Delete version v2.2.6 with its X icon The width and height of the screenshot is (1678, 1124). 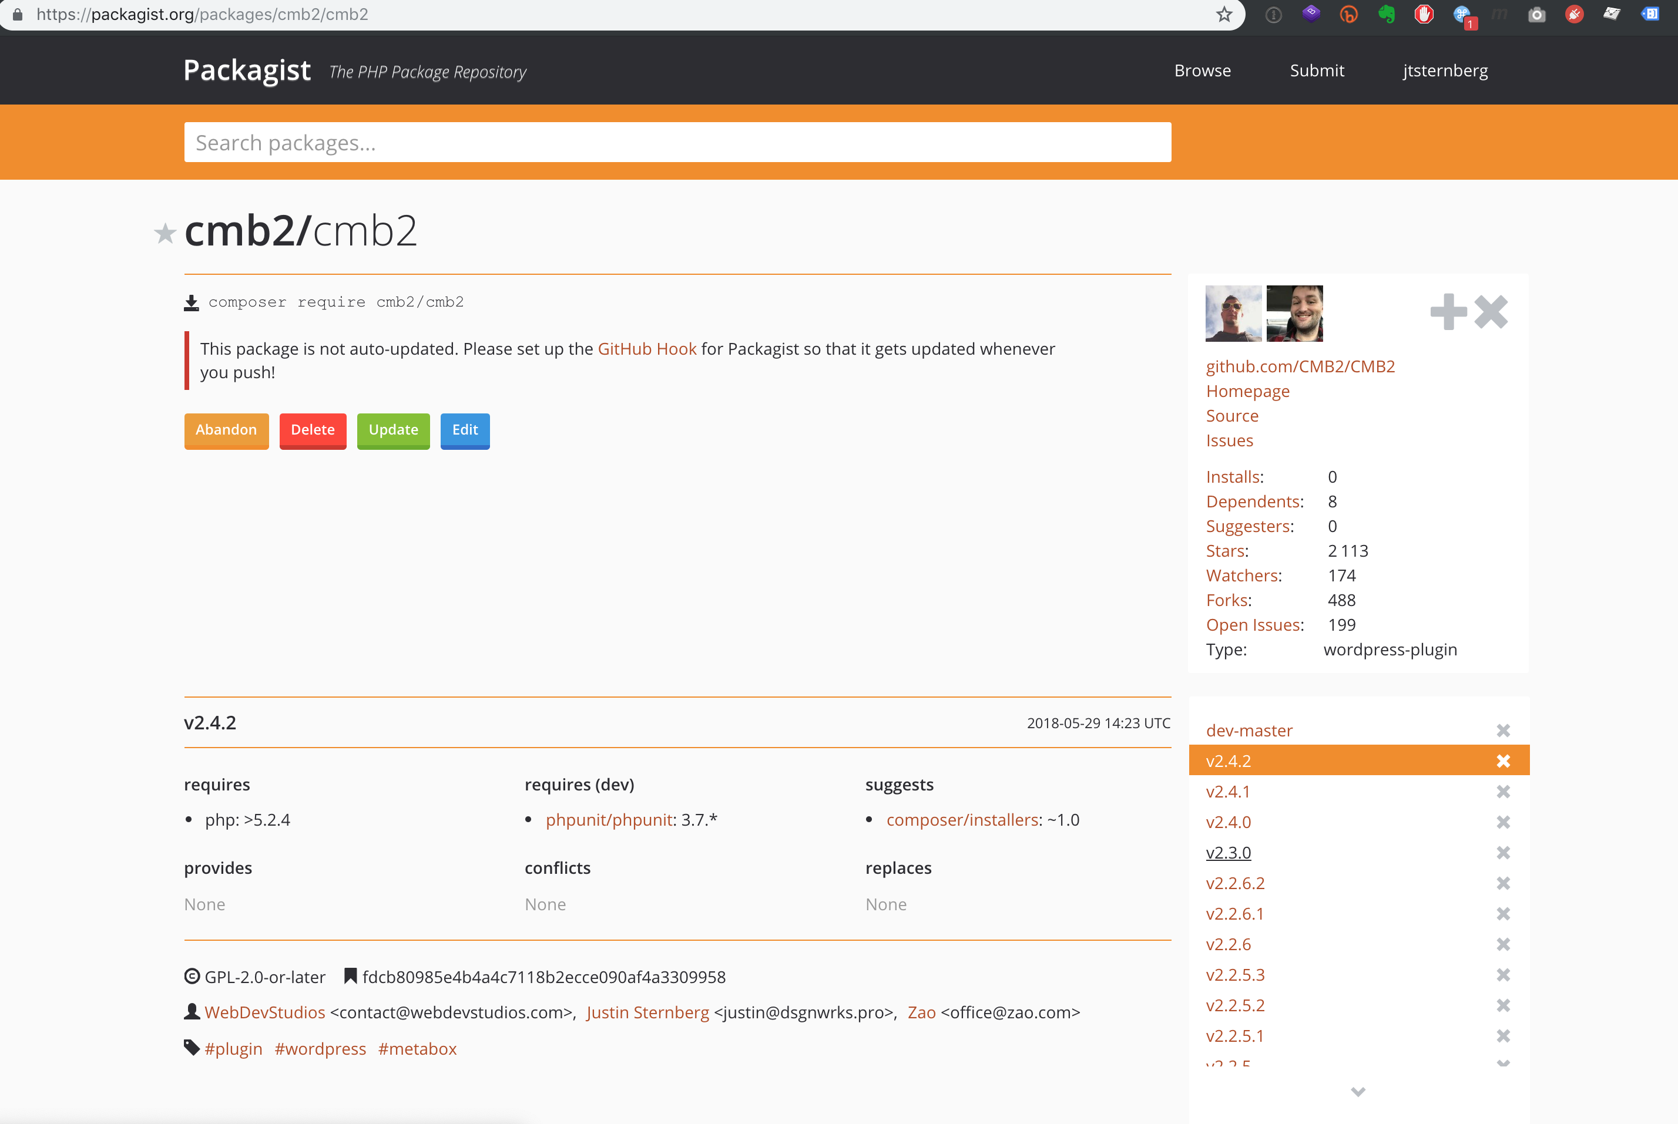tap(1504, 945)
